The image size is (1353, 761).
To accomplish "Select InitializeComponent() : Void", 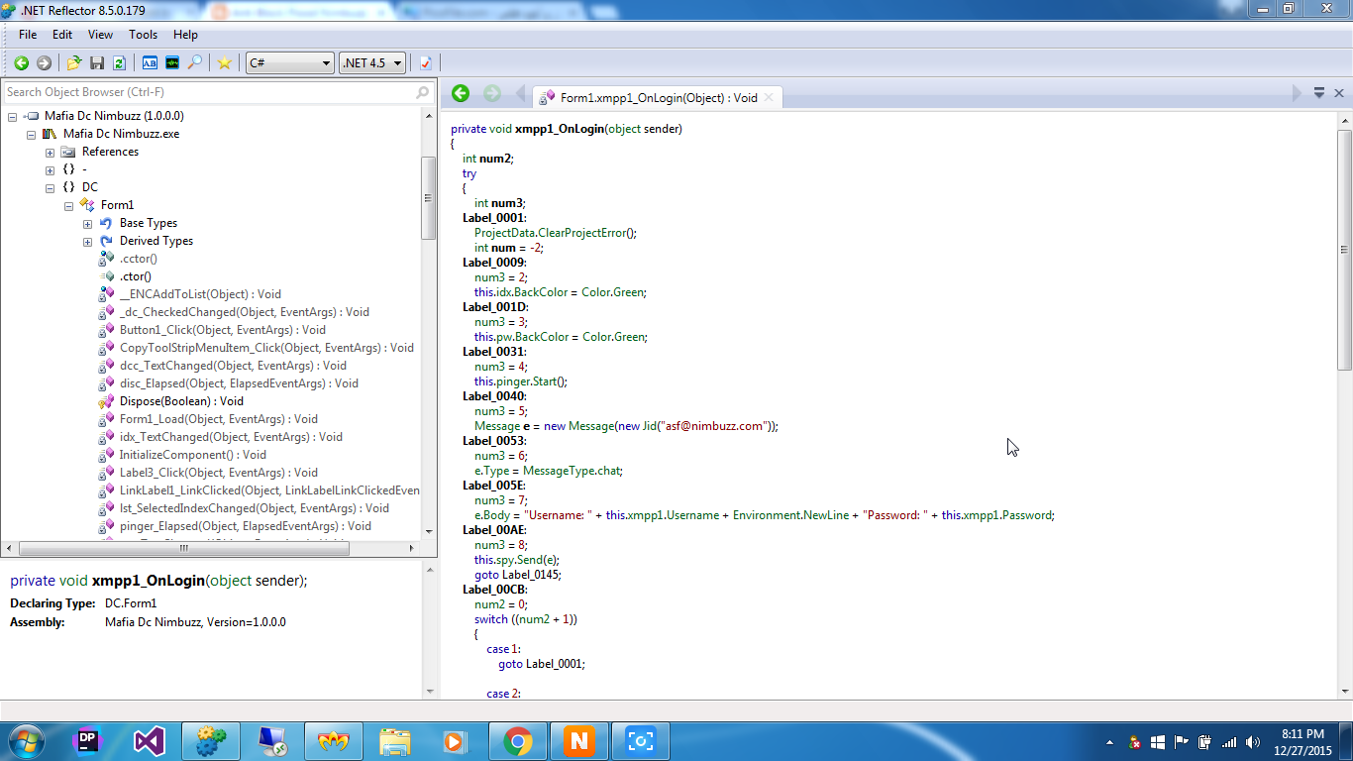I will point(192,455).
